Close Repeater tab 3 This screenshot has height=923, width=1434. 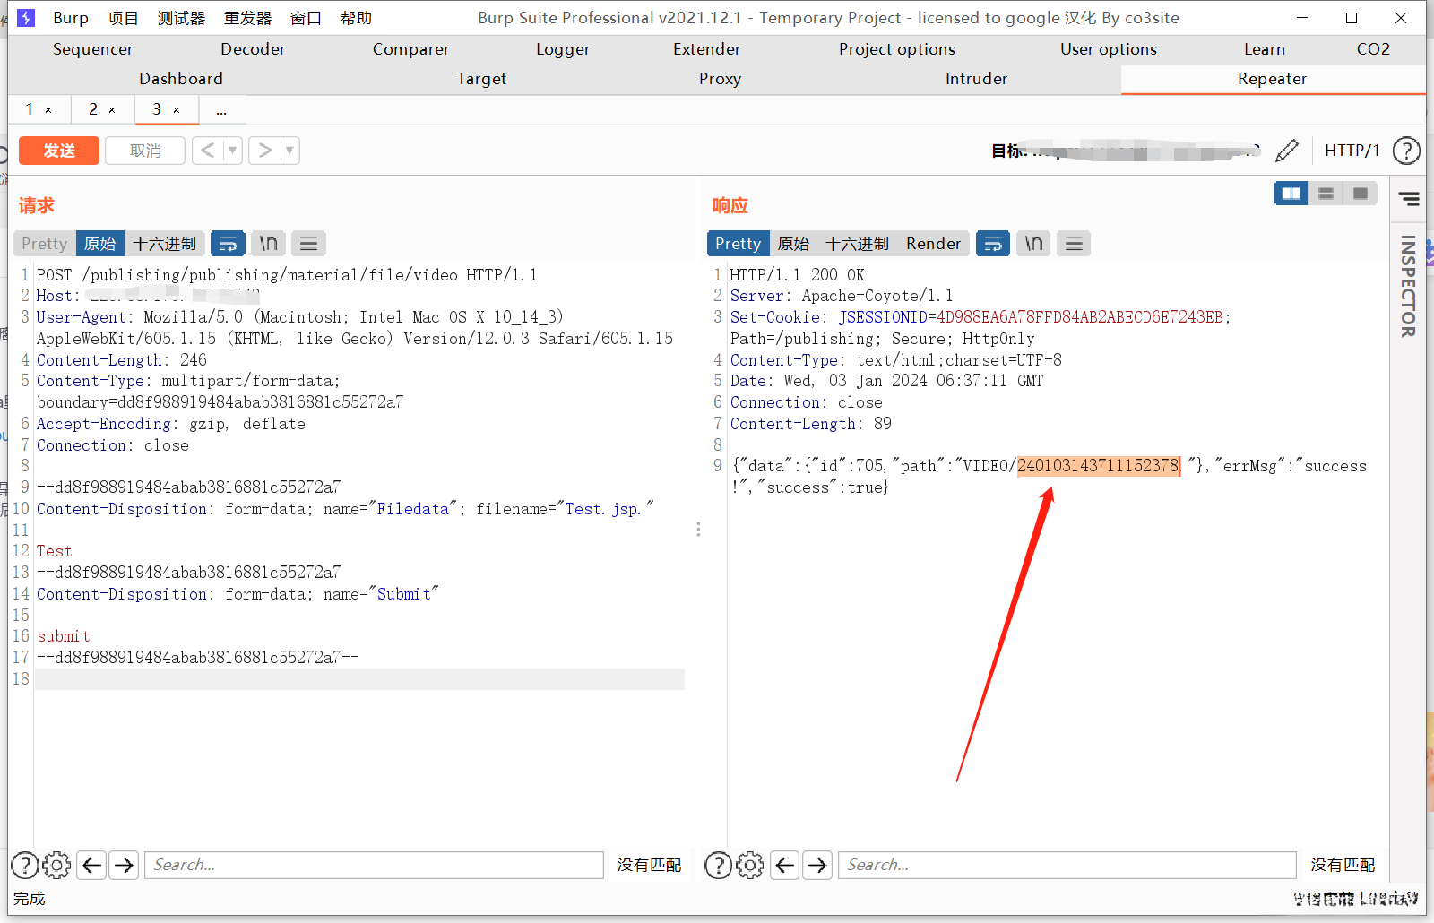pyautogui.click(x=177, y=110)
